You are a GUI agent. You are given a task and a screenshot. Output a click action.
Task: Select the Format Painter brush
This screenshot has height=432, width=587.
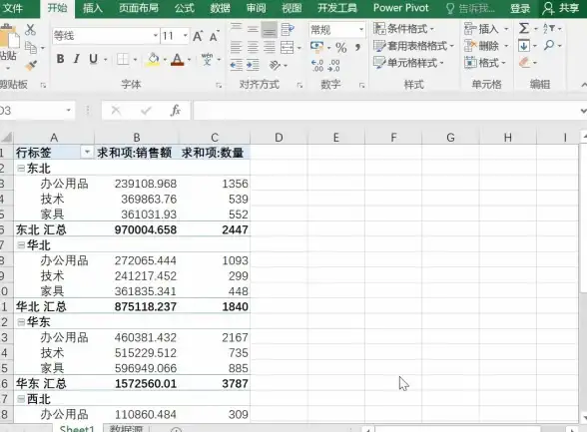[31, 66]
